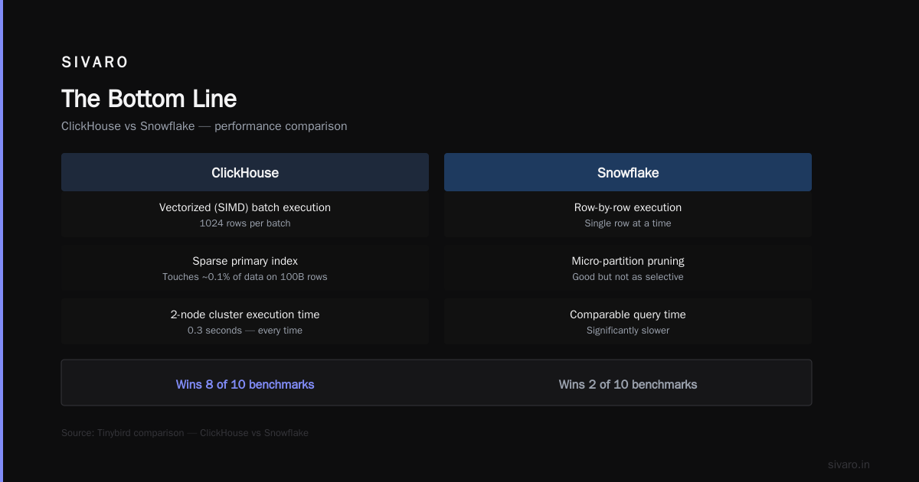The height and width of the screenshot is (482, 919).
Task: Click Vectorized (SIMD) batch execution row
Action: [x=245, y=214]
